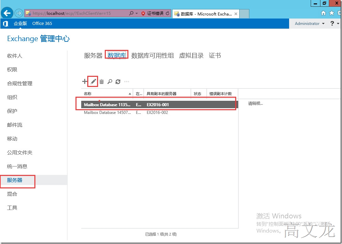Image resolution: width=342 pixels, height=244 pixels.
Task: Click the pencil edit icon
Action: tap(93, 82)
